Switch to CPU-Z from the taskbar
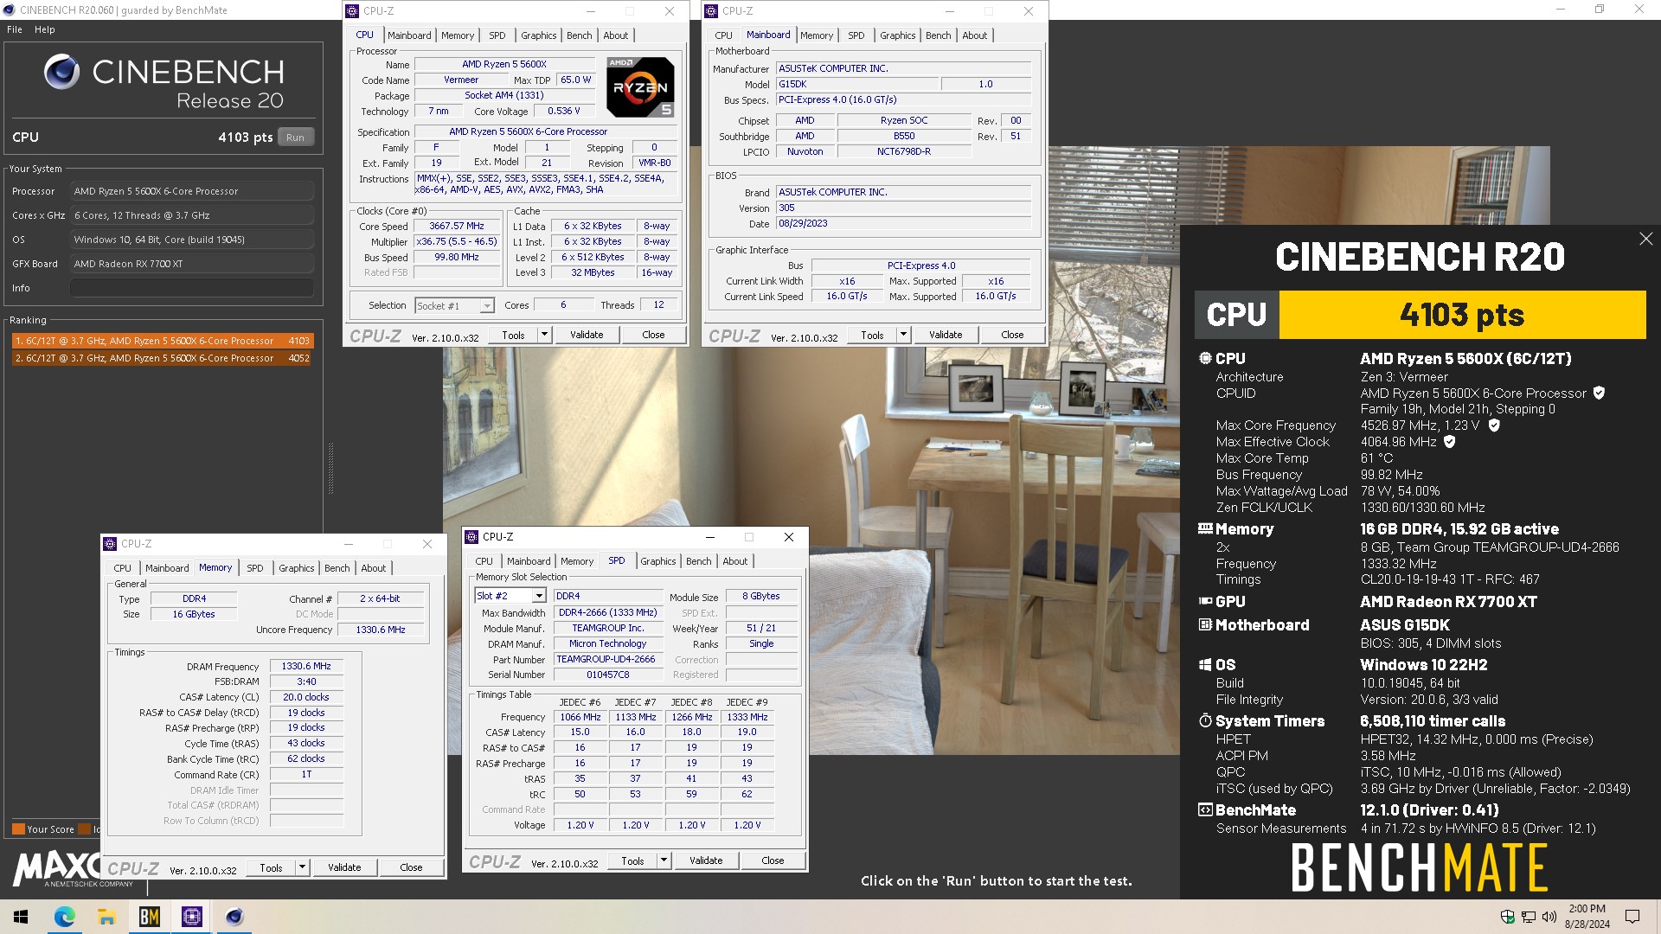 191,917
